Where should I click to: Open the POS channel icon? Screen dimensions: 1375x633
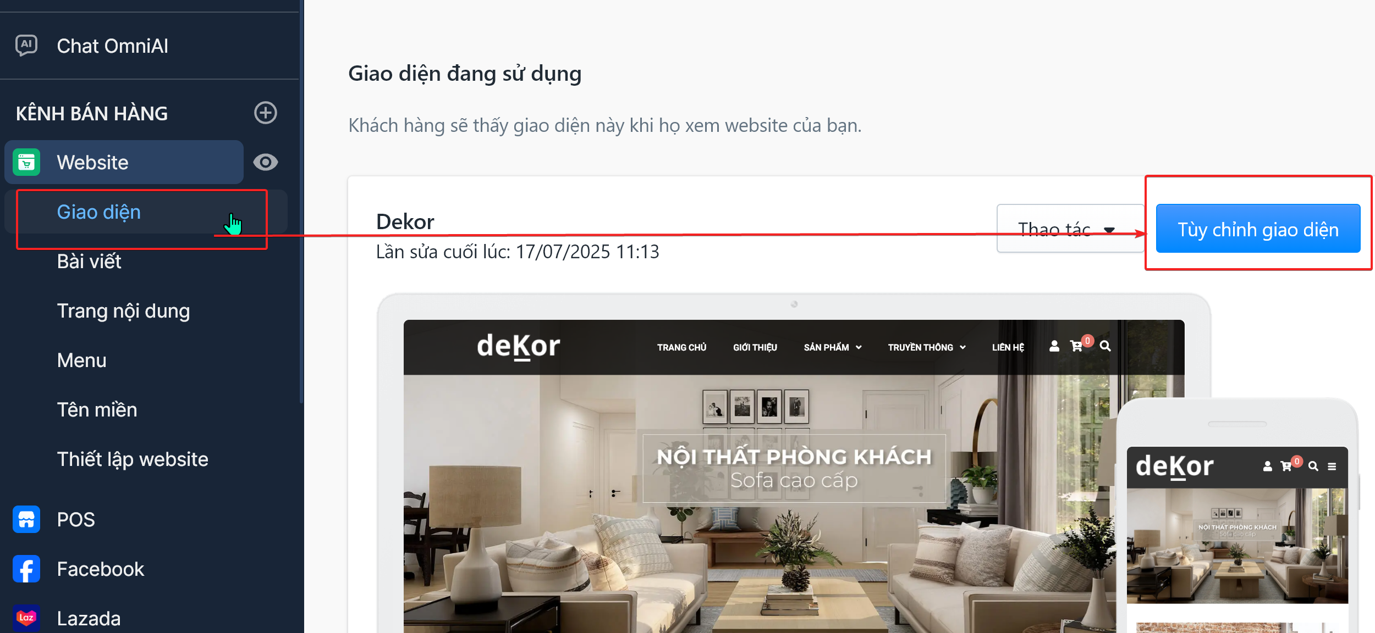(x=26, y=519)
